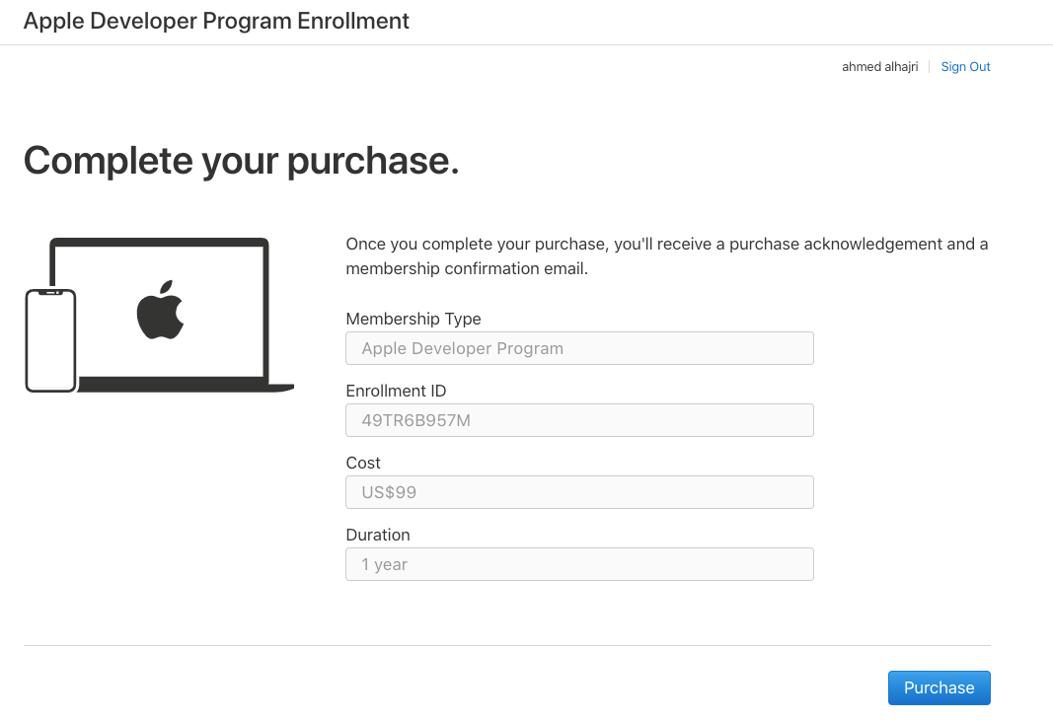Click the Apple logo on the MacBook illustration
1053x722 pixels.
pos(162,313)
